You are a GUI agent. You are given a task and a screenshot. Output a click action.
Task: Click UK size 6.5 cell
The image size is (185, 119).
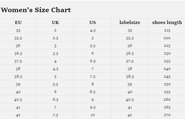click(x=55, y=100)
